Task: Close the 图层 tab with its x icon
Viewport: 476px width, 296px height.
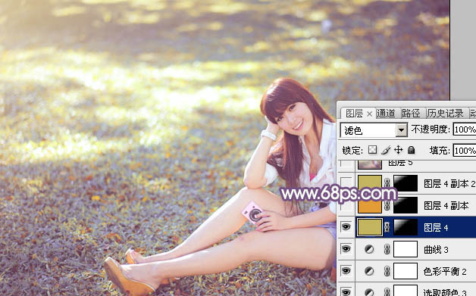Action: point(369,114)
